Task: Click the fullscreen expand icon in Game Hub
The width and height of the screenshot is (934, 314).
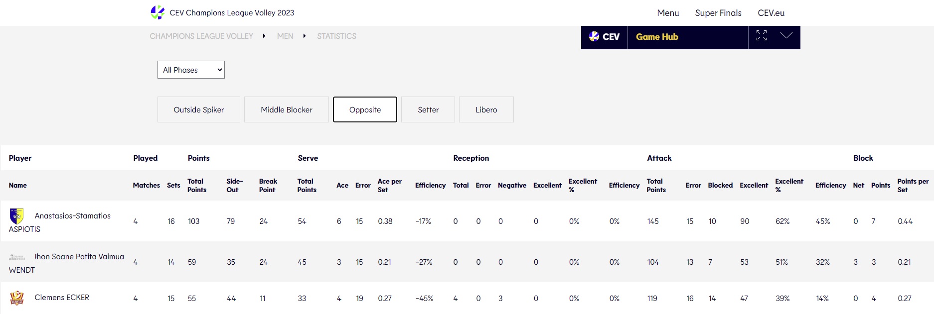Action: [761, 36]
